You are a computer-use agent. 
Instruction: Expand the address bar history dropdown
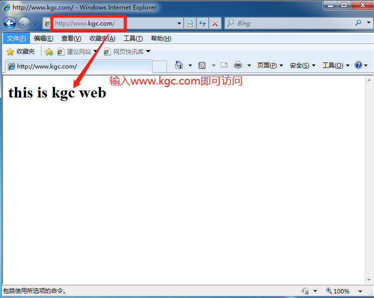coord(179,23)
